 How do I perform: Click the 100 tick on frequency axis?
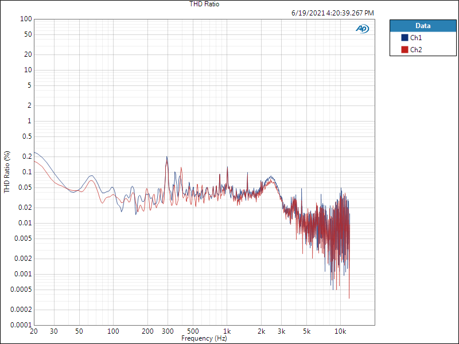click(113, 332)
